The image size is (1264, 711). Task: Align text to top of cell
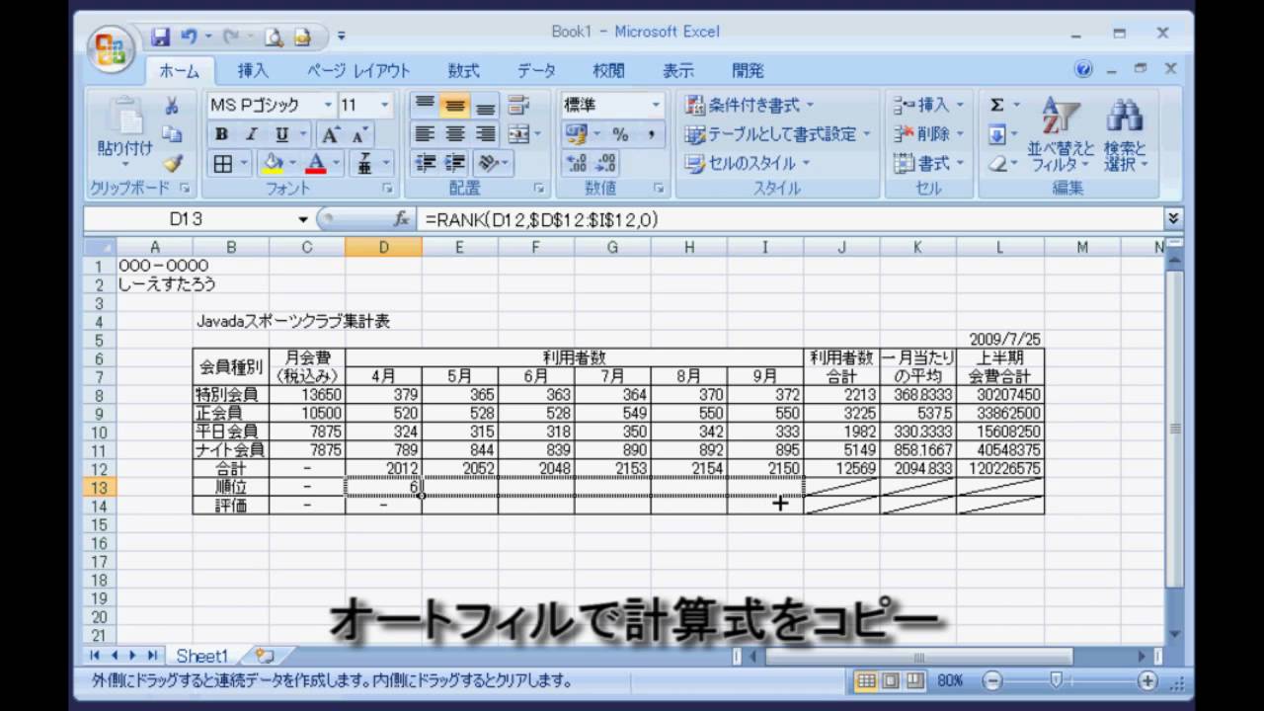coord(425,105)
